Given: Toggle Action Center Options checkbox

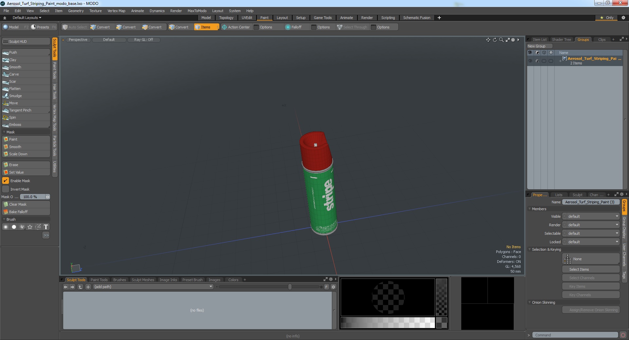Looking at the screenshot, I should point(257,27).
